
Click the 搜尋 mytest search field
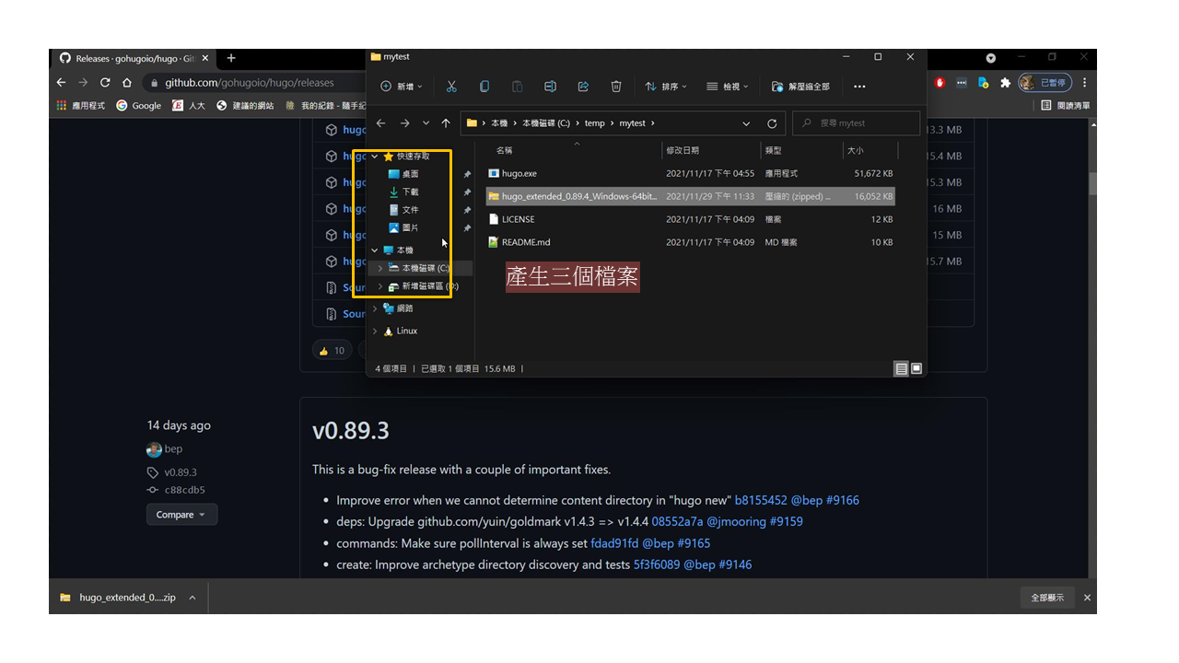click(857, 123)
